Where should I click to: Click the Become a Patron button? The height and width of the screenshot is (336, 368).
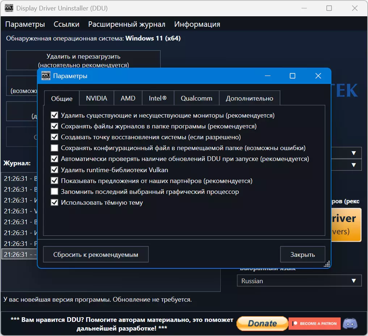pyautogui.click(x=314, y=323)
